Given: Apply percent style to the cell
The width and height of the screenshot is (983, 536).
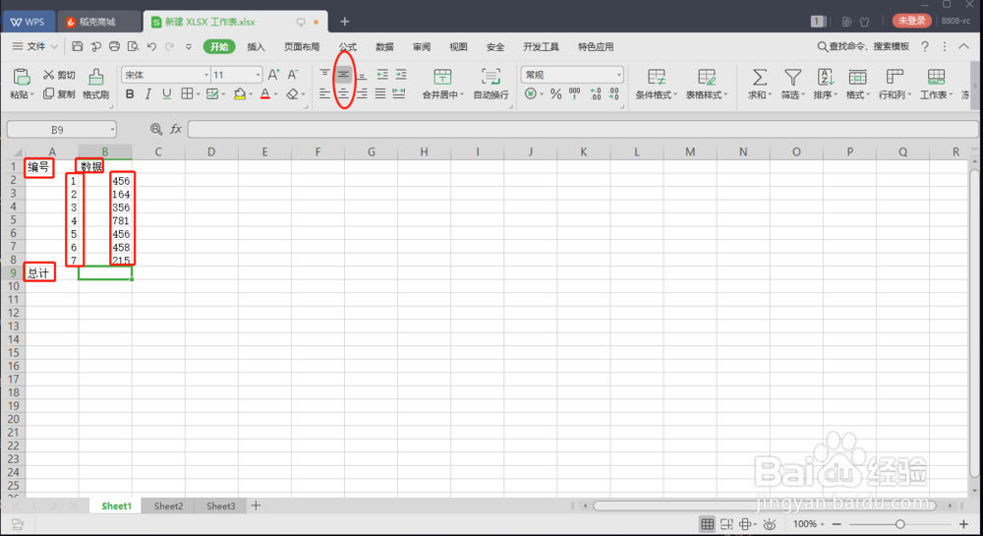Looking at the screenshot, I should tap(555, 94).
